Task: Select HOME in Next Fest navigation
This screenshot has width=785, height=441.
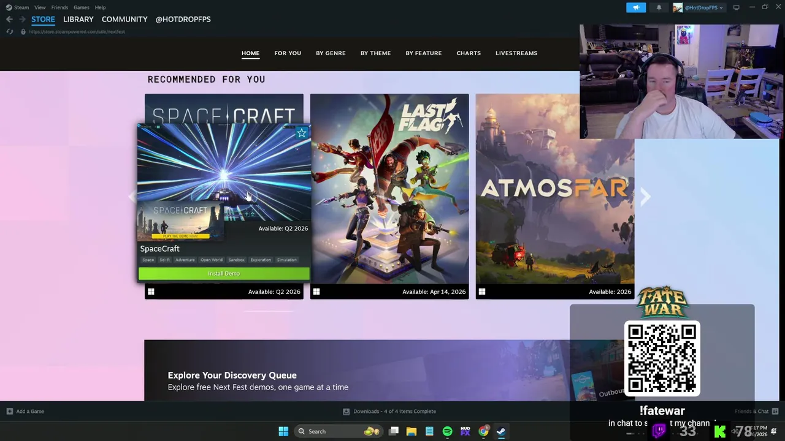Action: pos(250,53)
